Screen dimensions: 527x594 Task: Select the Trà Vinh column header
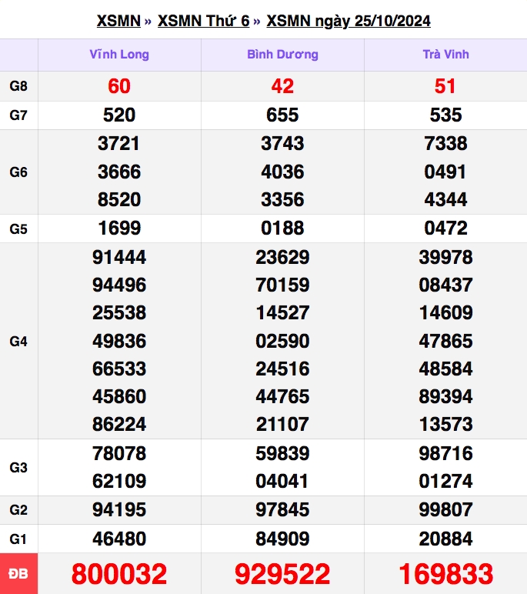point(446,55)
